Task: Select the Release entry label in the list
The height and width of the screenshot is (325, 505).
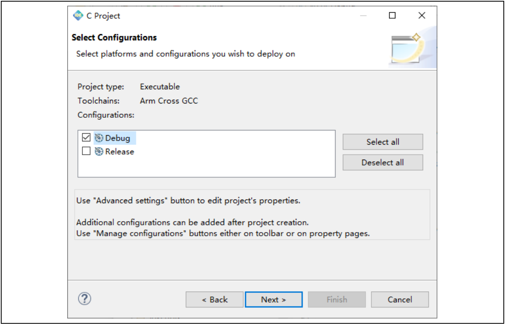Action: 119,152
